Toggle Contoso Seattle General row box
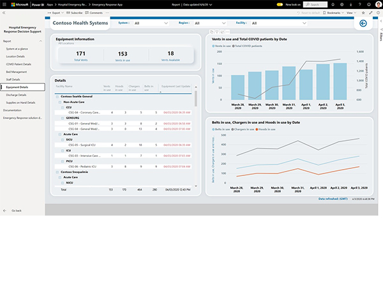Image resolution: width=383 pixels, height=287 pixels. [x=57, y=97]
